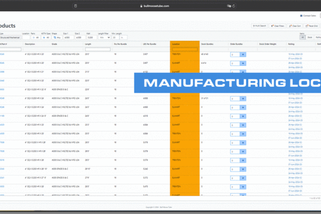Click the Description column filter field
This screenshot has width=321, height=214.
coord(37,49)
